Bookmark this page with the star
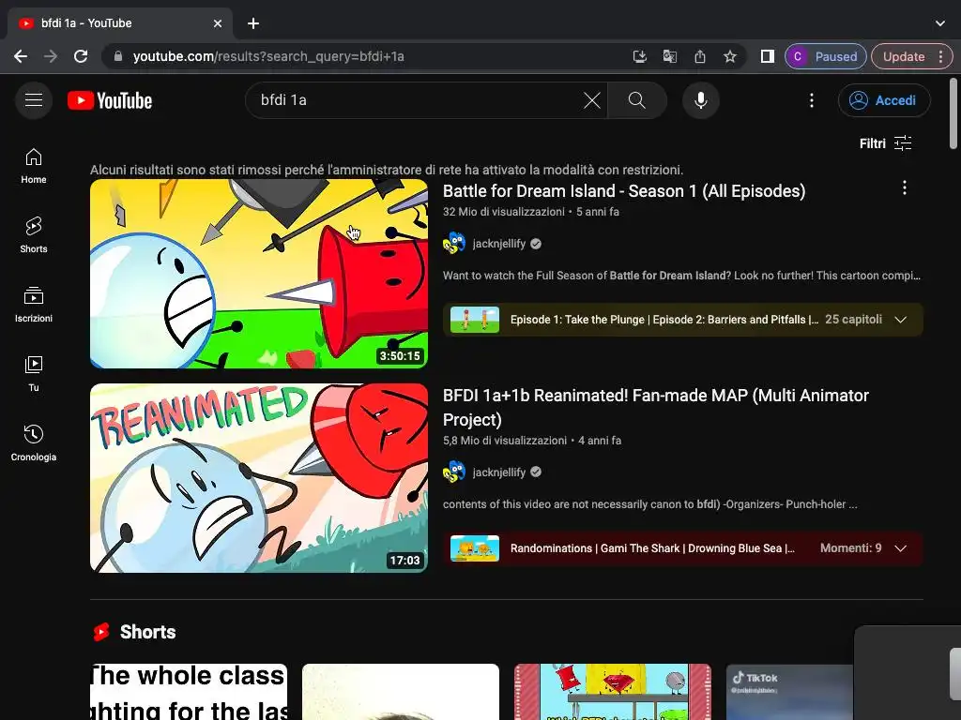Image resolution: width=961 pixels, height=720 pixels. pos(729,56)
